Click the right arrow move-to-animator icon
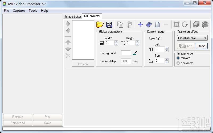The height and width of the screenshot is (133, 213). click(68, 24)
